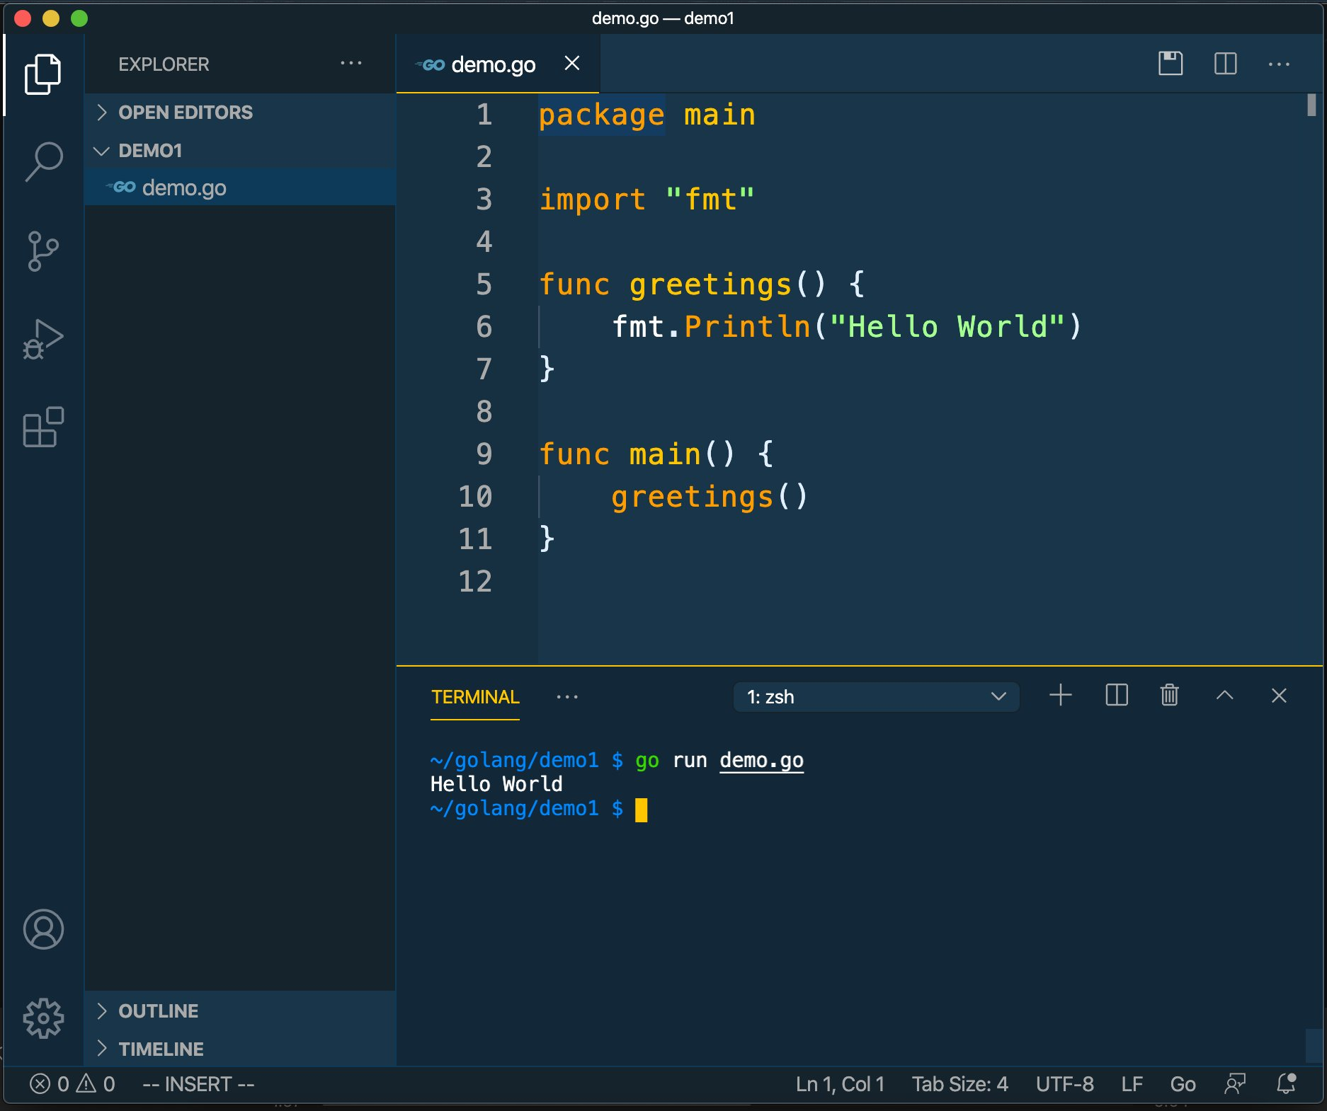The image size is (1327, 1111).
Task: Open the feedback icon in status bar
Action: coord(1235,1084)
